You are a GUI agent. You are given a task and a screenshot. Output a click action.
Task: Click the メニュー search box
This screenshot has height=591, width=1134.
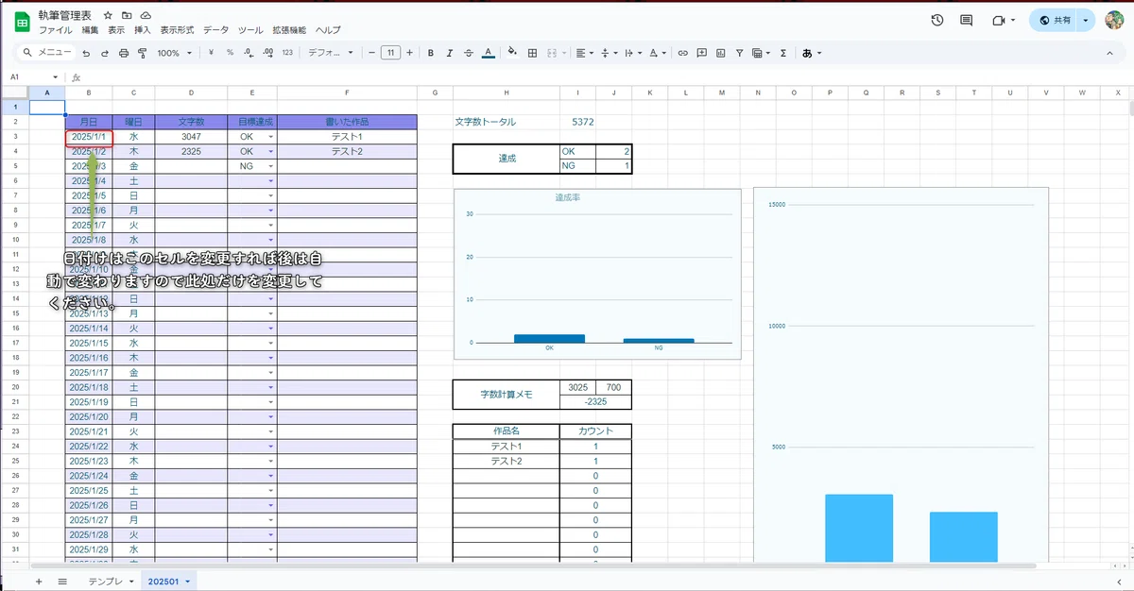pyautogui.click(x=47, y=53)
